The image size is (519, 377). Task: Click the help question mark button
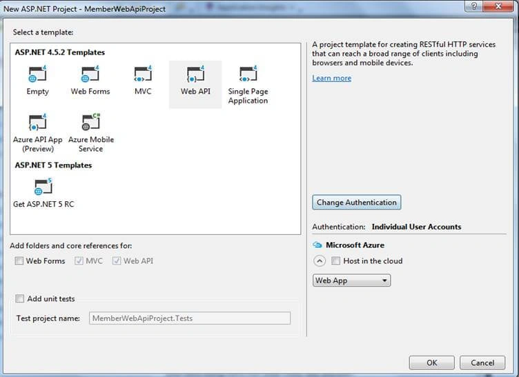[x=473, y=6]
